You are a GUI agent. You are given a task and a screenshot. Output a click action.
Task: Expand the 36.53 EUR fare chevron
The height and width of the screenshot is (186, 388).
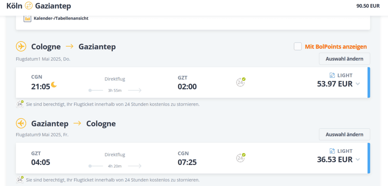(358, 160)
